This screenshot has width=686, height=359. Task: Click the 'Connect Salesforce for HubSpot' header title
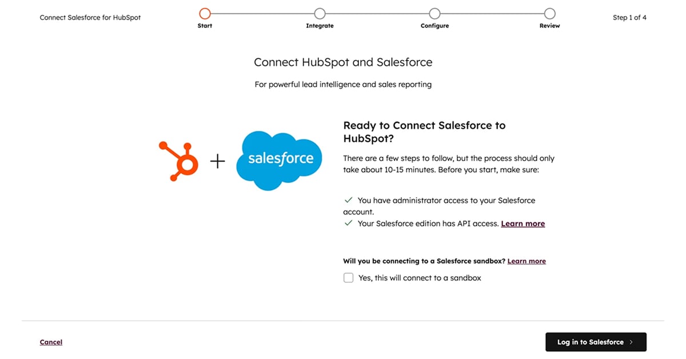[90, 18]
